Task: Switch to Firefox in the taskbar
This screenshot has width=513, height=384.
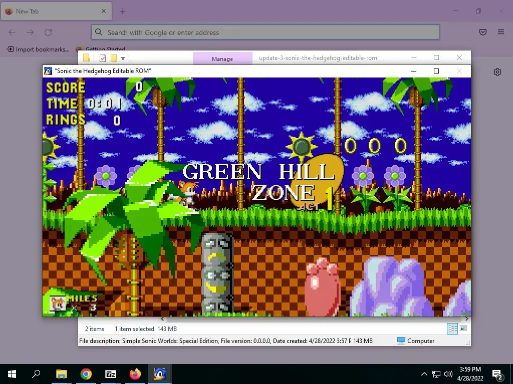Action: tap(135, 374)
